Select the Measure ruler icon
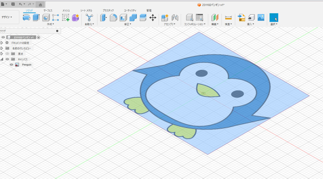 [228, 17]
